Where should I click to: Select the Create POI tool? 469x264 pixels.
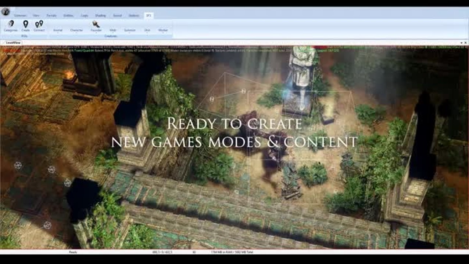(25, 26)
